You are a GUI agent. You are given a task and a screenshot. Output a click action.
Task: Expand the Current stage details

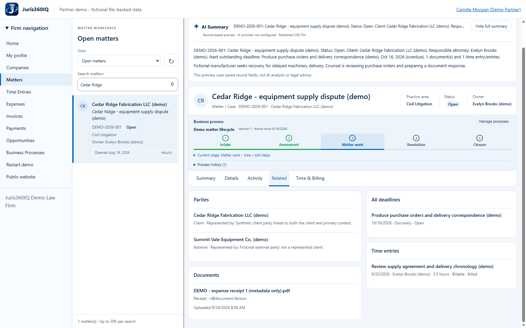click(232, 155)
